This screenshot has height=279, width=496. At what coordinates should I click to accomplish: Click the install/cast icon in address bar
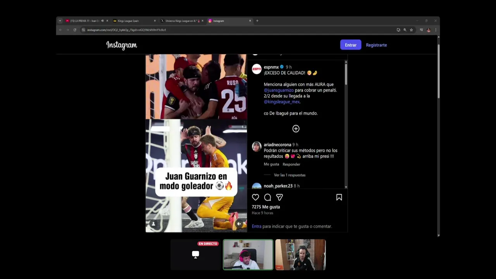coord(398,30)
